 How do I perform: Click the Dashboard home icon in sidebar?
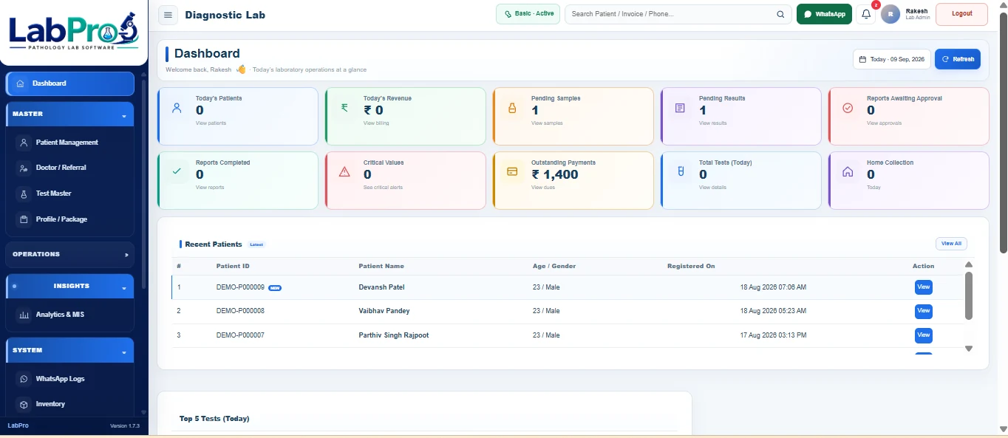tap(20, 83)
